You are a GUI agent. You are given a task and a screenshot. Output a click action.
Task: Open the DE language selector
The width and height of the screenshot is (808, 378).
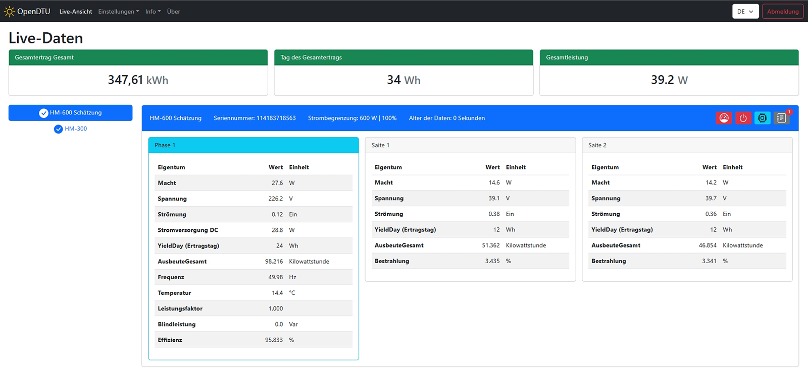(745, 11)
